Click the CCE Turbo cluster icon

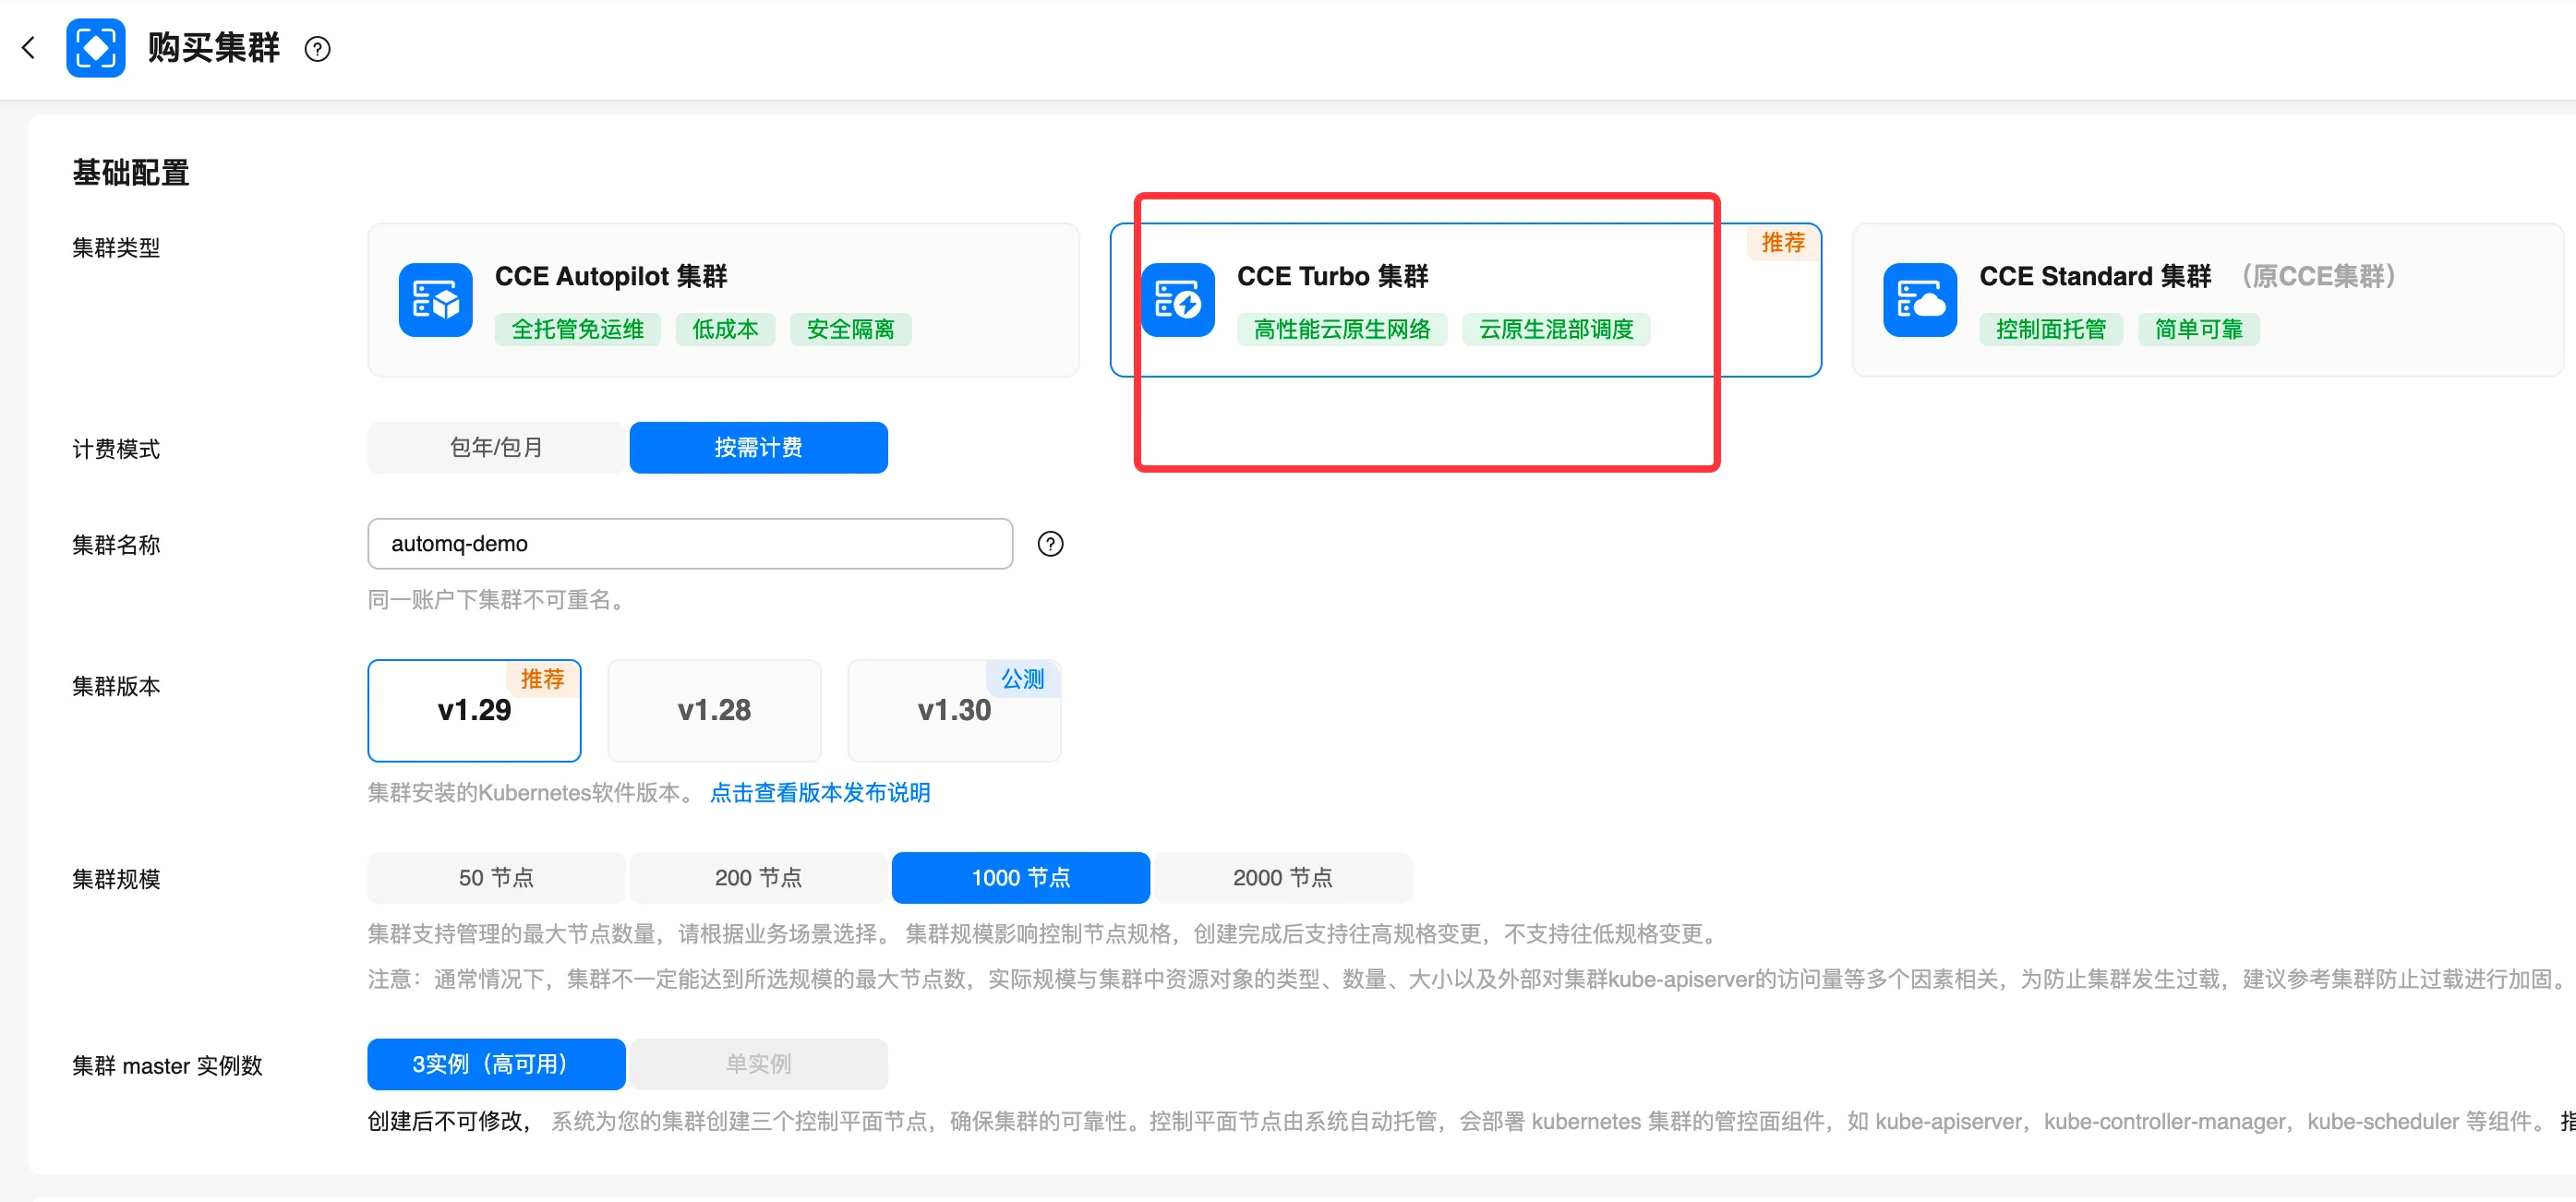point(1177,300)
